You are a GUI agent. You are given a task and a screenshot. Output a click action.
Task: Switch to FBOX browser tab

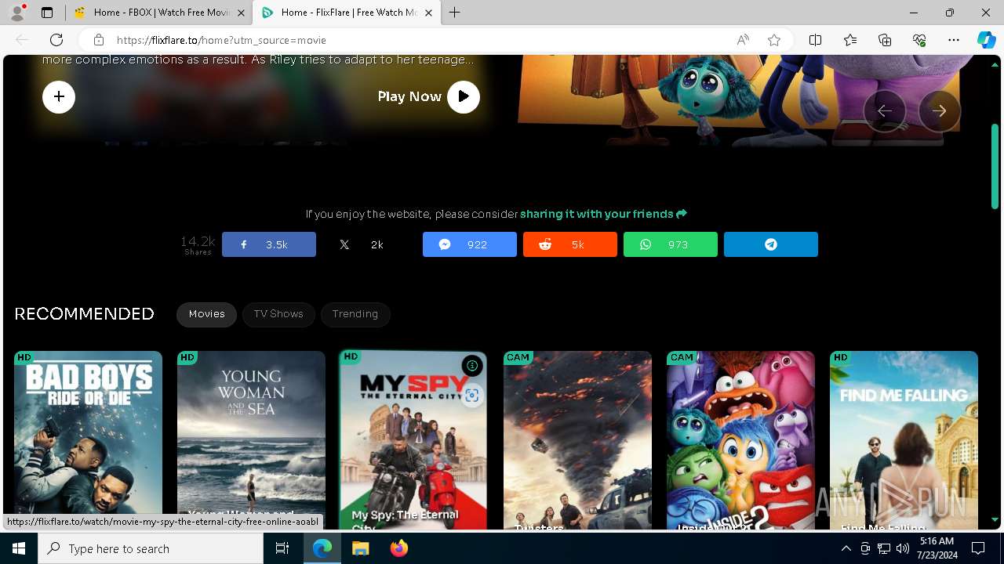[x=159, y=13]
